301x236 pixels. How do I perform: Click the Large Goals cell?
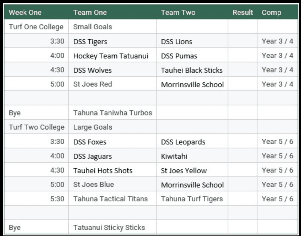pos(112,127)
